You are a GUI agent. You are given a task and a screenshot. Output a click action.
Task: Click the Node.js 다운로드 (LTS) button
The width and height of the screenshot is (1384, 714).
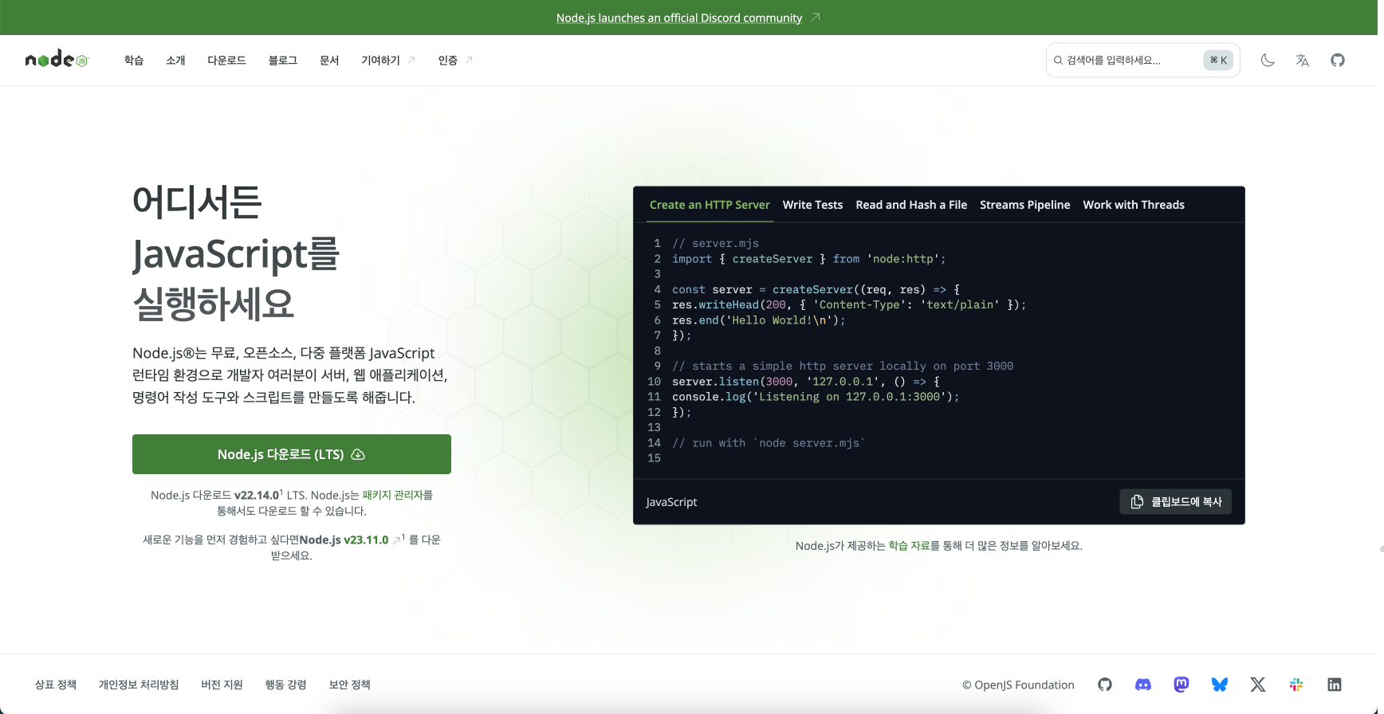click(x=292, y=454)
